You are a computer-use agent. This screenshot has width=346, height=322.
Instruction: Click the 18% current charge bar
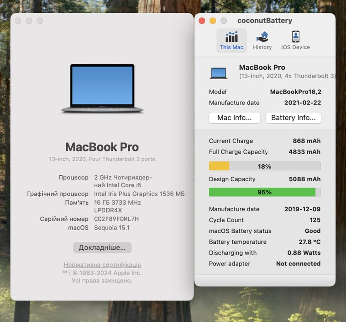[265, 166]
